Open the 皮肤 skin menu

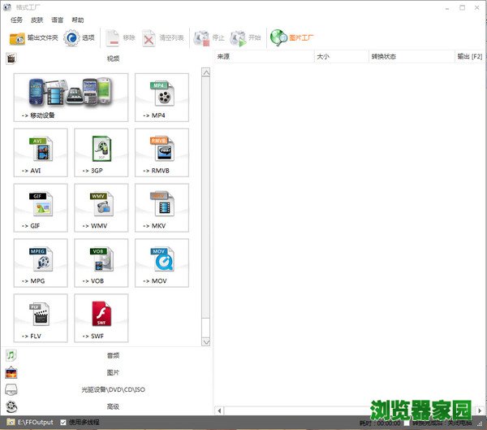[x=37, y=20]
